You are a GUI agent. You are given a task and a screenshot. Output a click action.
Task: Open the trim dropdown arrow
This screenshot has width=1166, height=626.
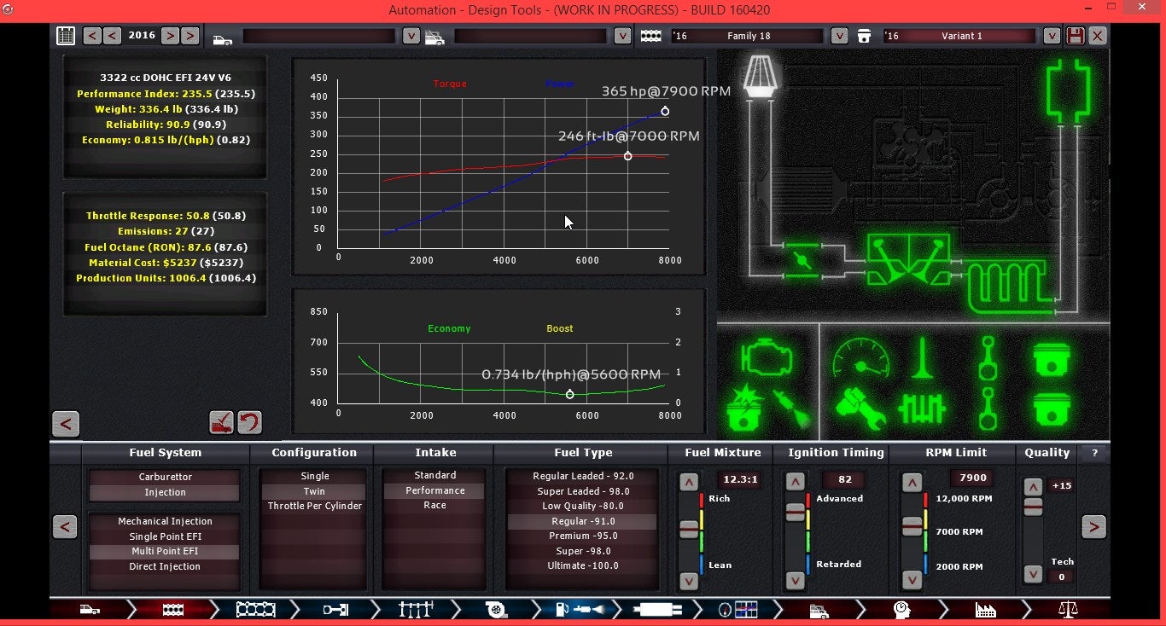click(x=622, y=36)
